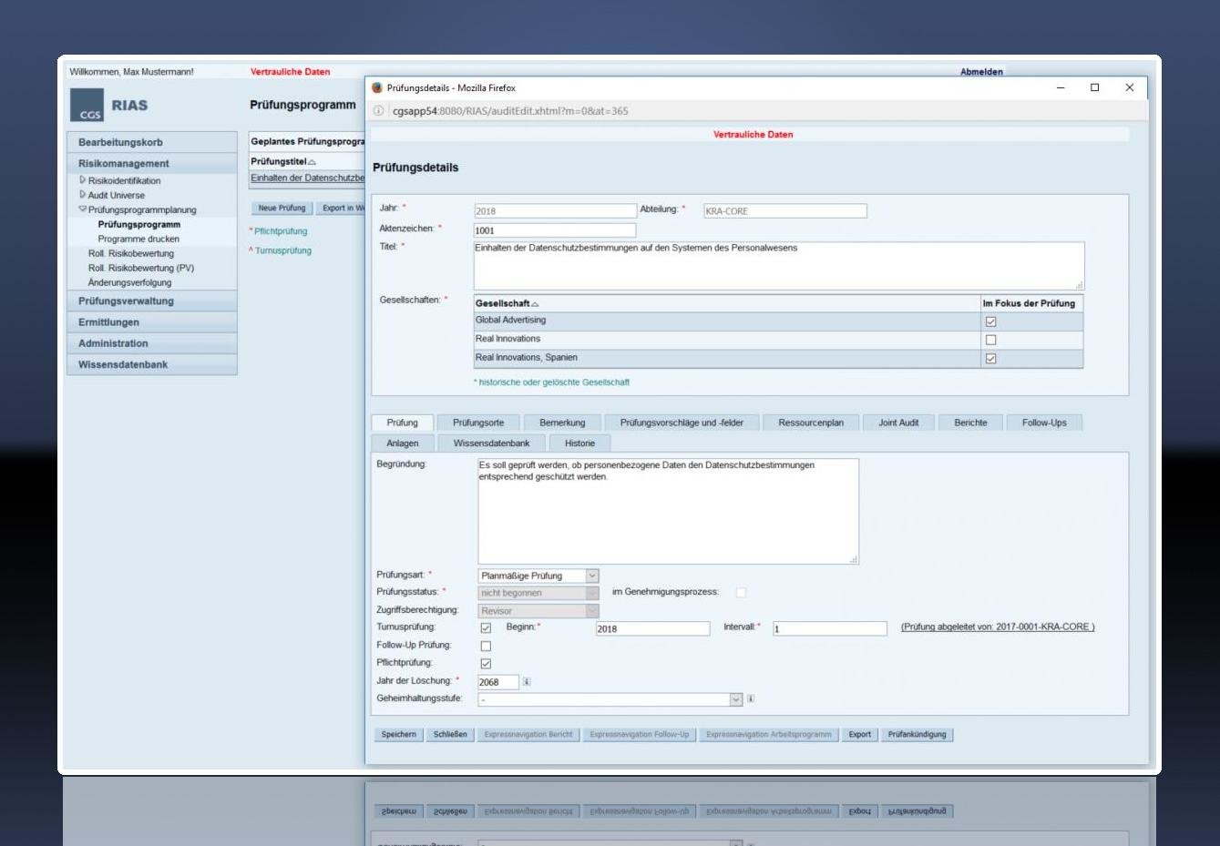Open the Bemerkung tab
Viewport: 1220px width, 846px height.
[x=562, y=423]
